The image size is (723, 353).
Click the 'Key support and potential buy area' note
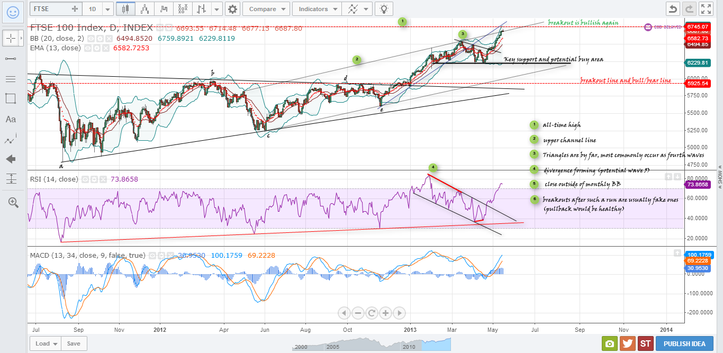tap(553, 59)
